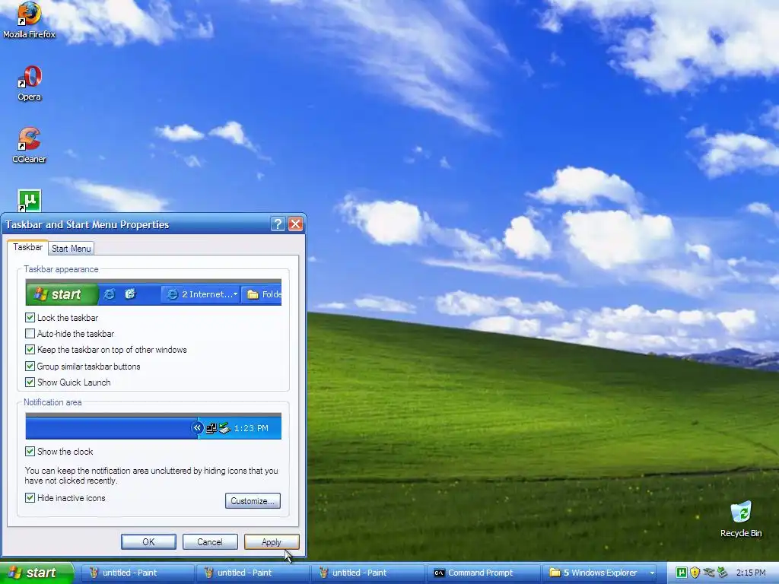The image size is (779, 584).
Task: Select the uTorrent desktop shortcut
Action: [30, 201]
